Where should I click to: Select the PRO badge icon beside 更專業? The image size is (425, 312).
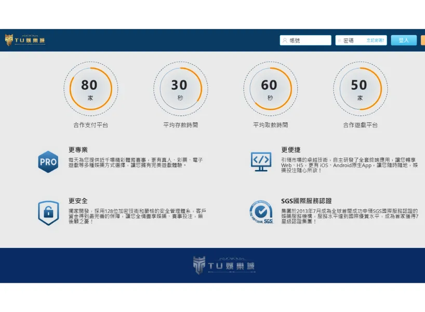[47, 162]
